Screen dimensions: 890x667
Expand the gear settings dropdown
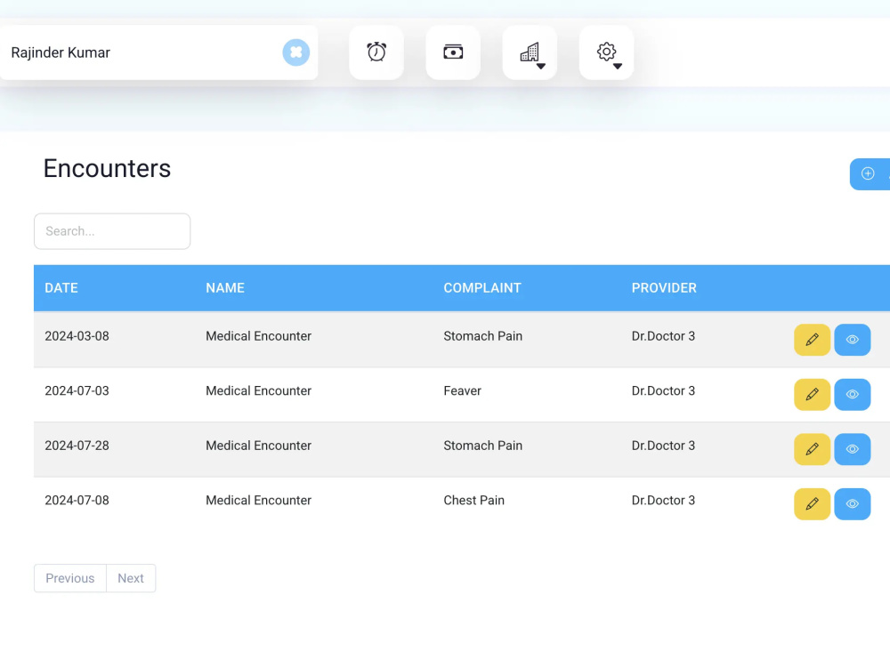pos(606,52)
